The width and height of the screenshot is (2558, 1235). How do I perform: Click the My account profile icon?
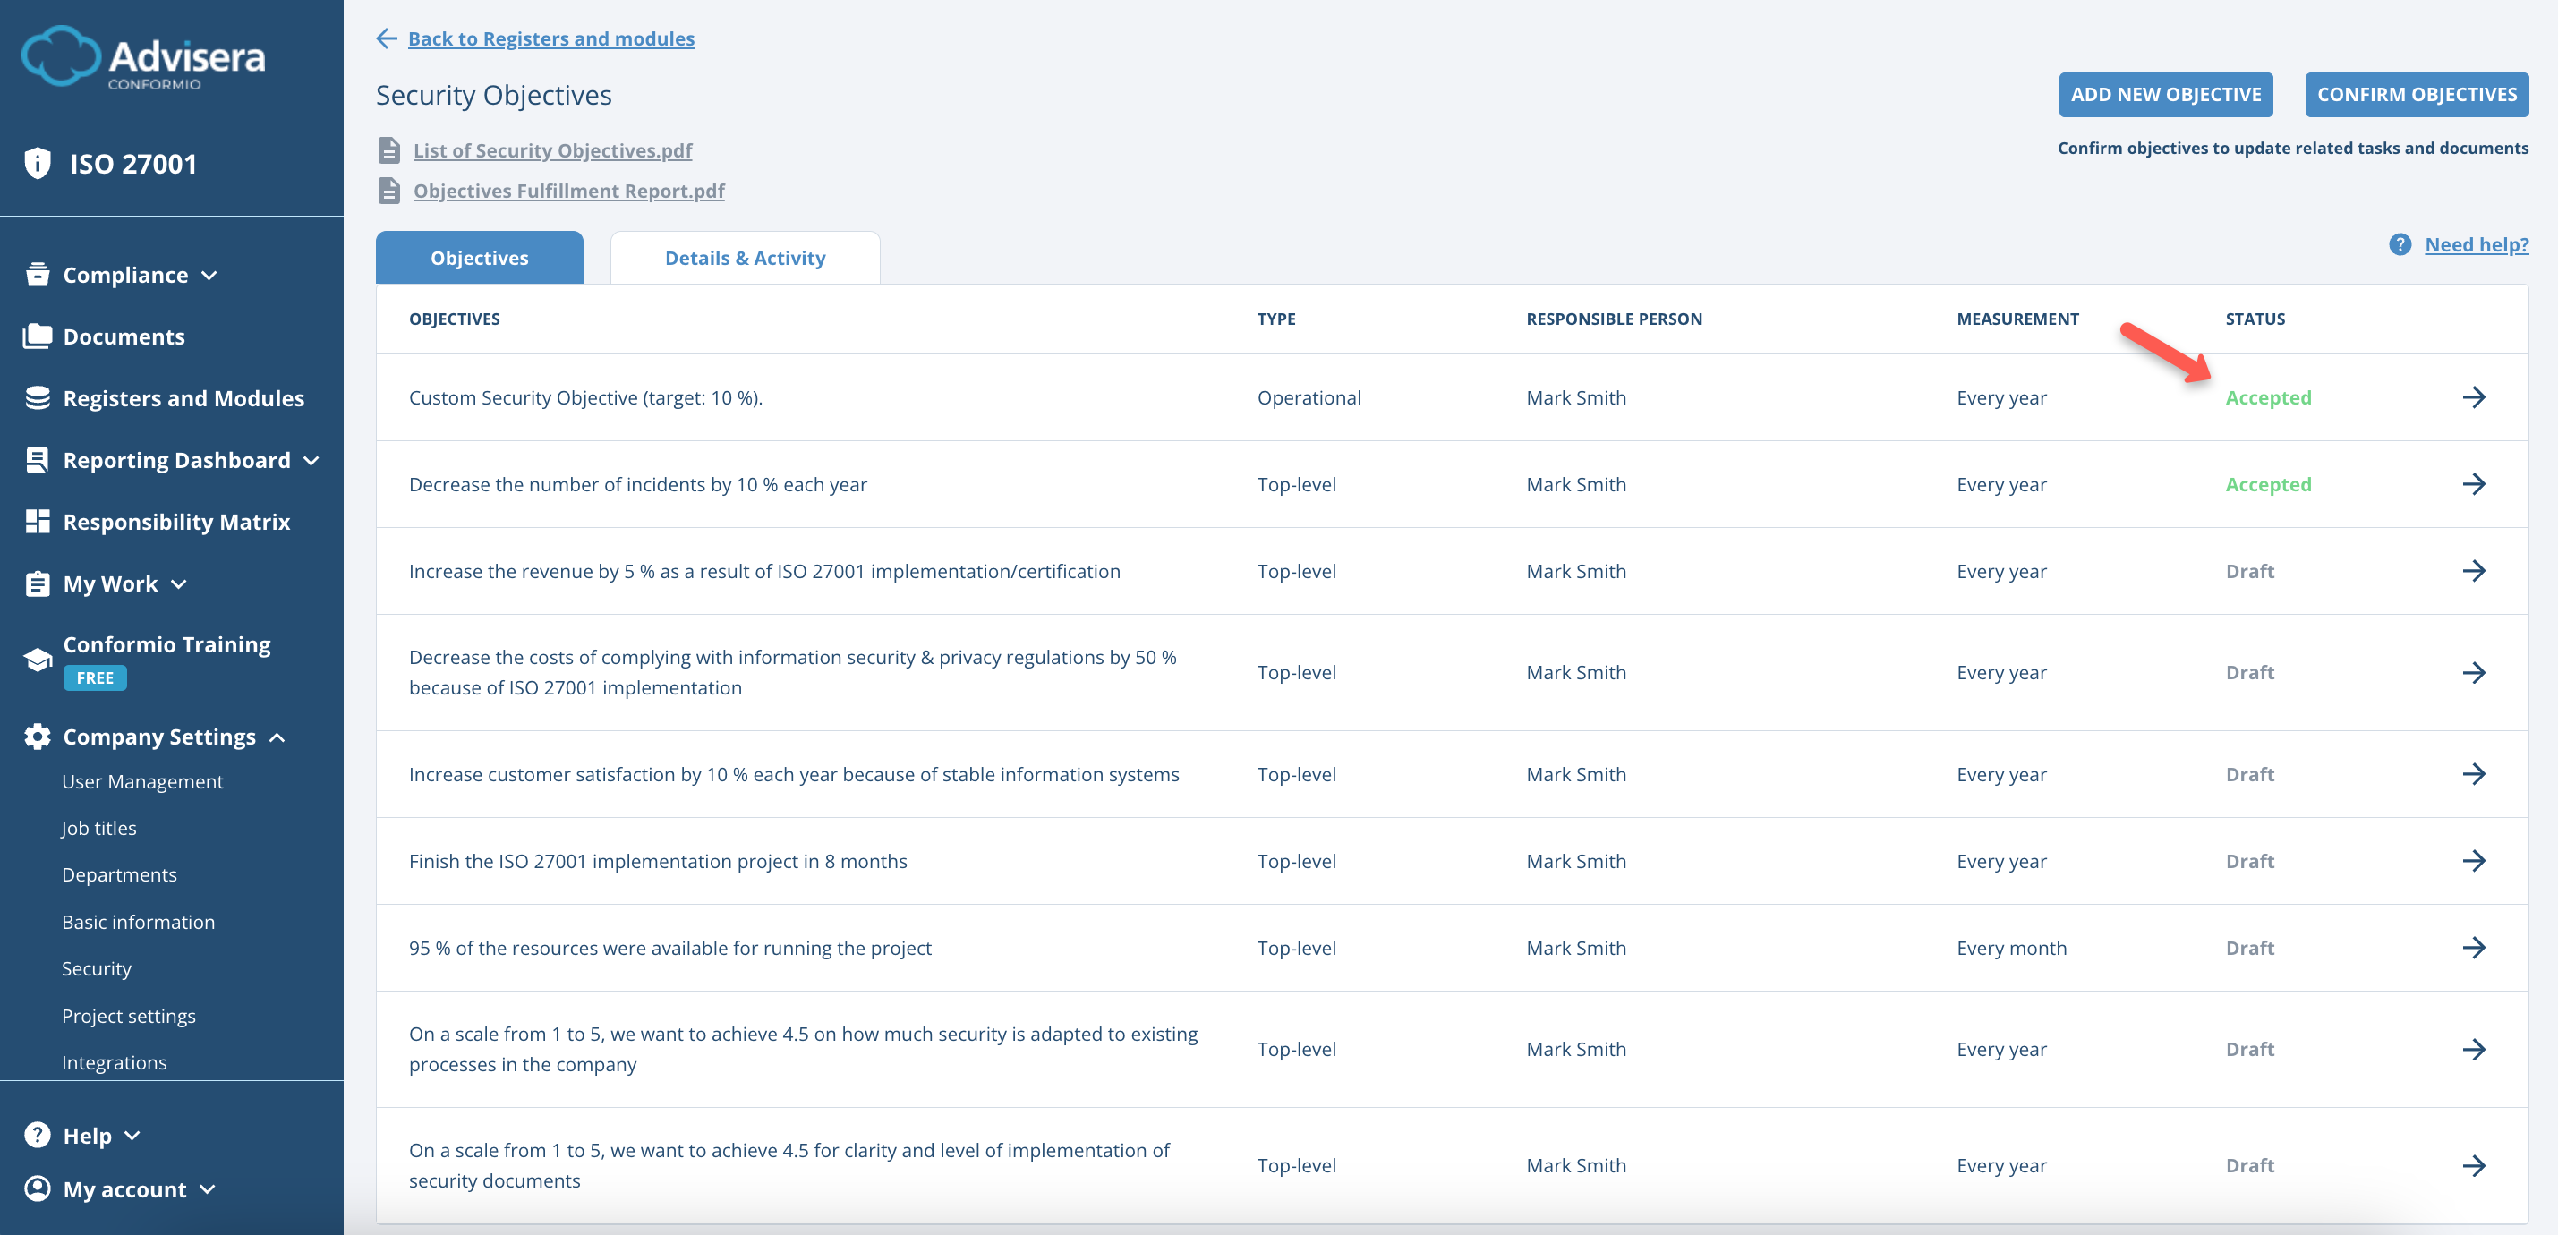(37, 1188)
